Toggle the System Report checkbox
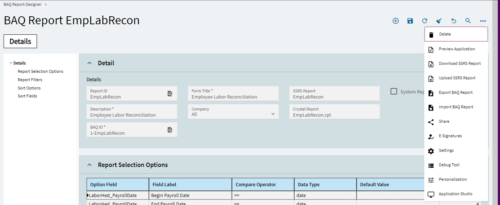 (x=394, y=91)
